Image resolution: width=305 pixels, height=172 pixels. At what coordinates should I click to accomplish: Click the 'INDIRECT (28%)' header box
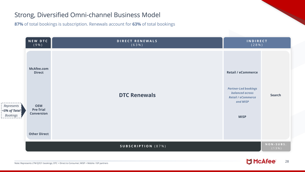click(x=257, y=43)
